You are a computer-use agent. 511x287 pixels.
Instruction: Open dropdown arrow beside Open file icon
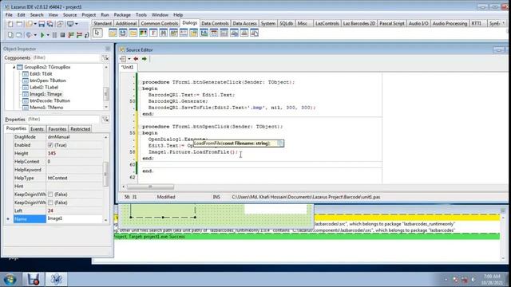pyautogui.click(x=35, y=24)
